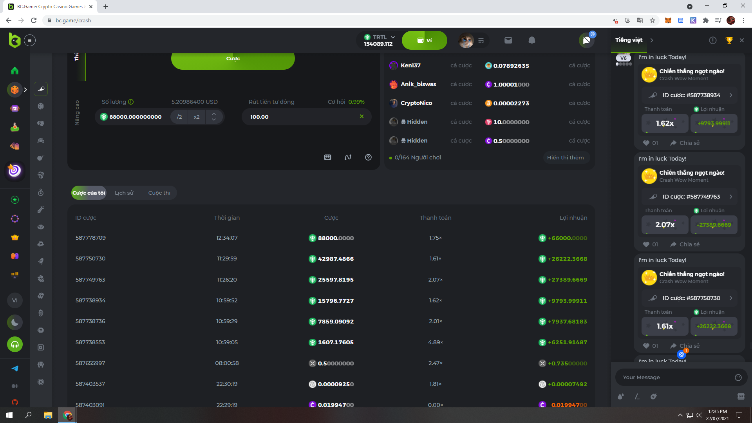Open a new browser tab
This screenshot has height=423, width=752.
pos(106,7)
